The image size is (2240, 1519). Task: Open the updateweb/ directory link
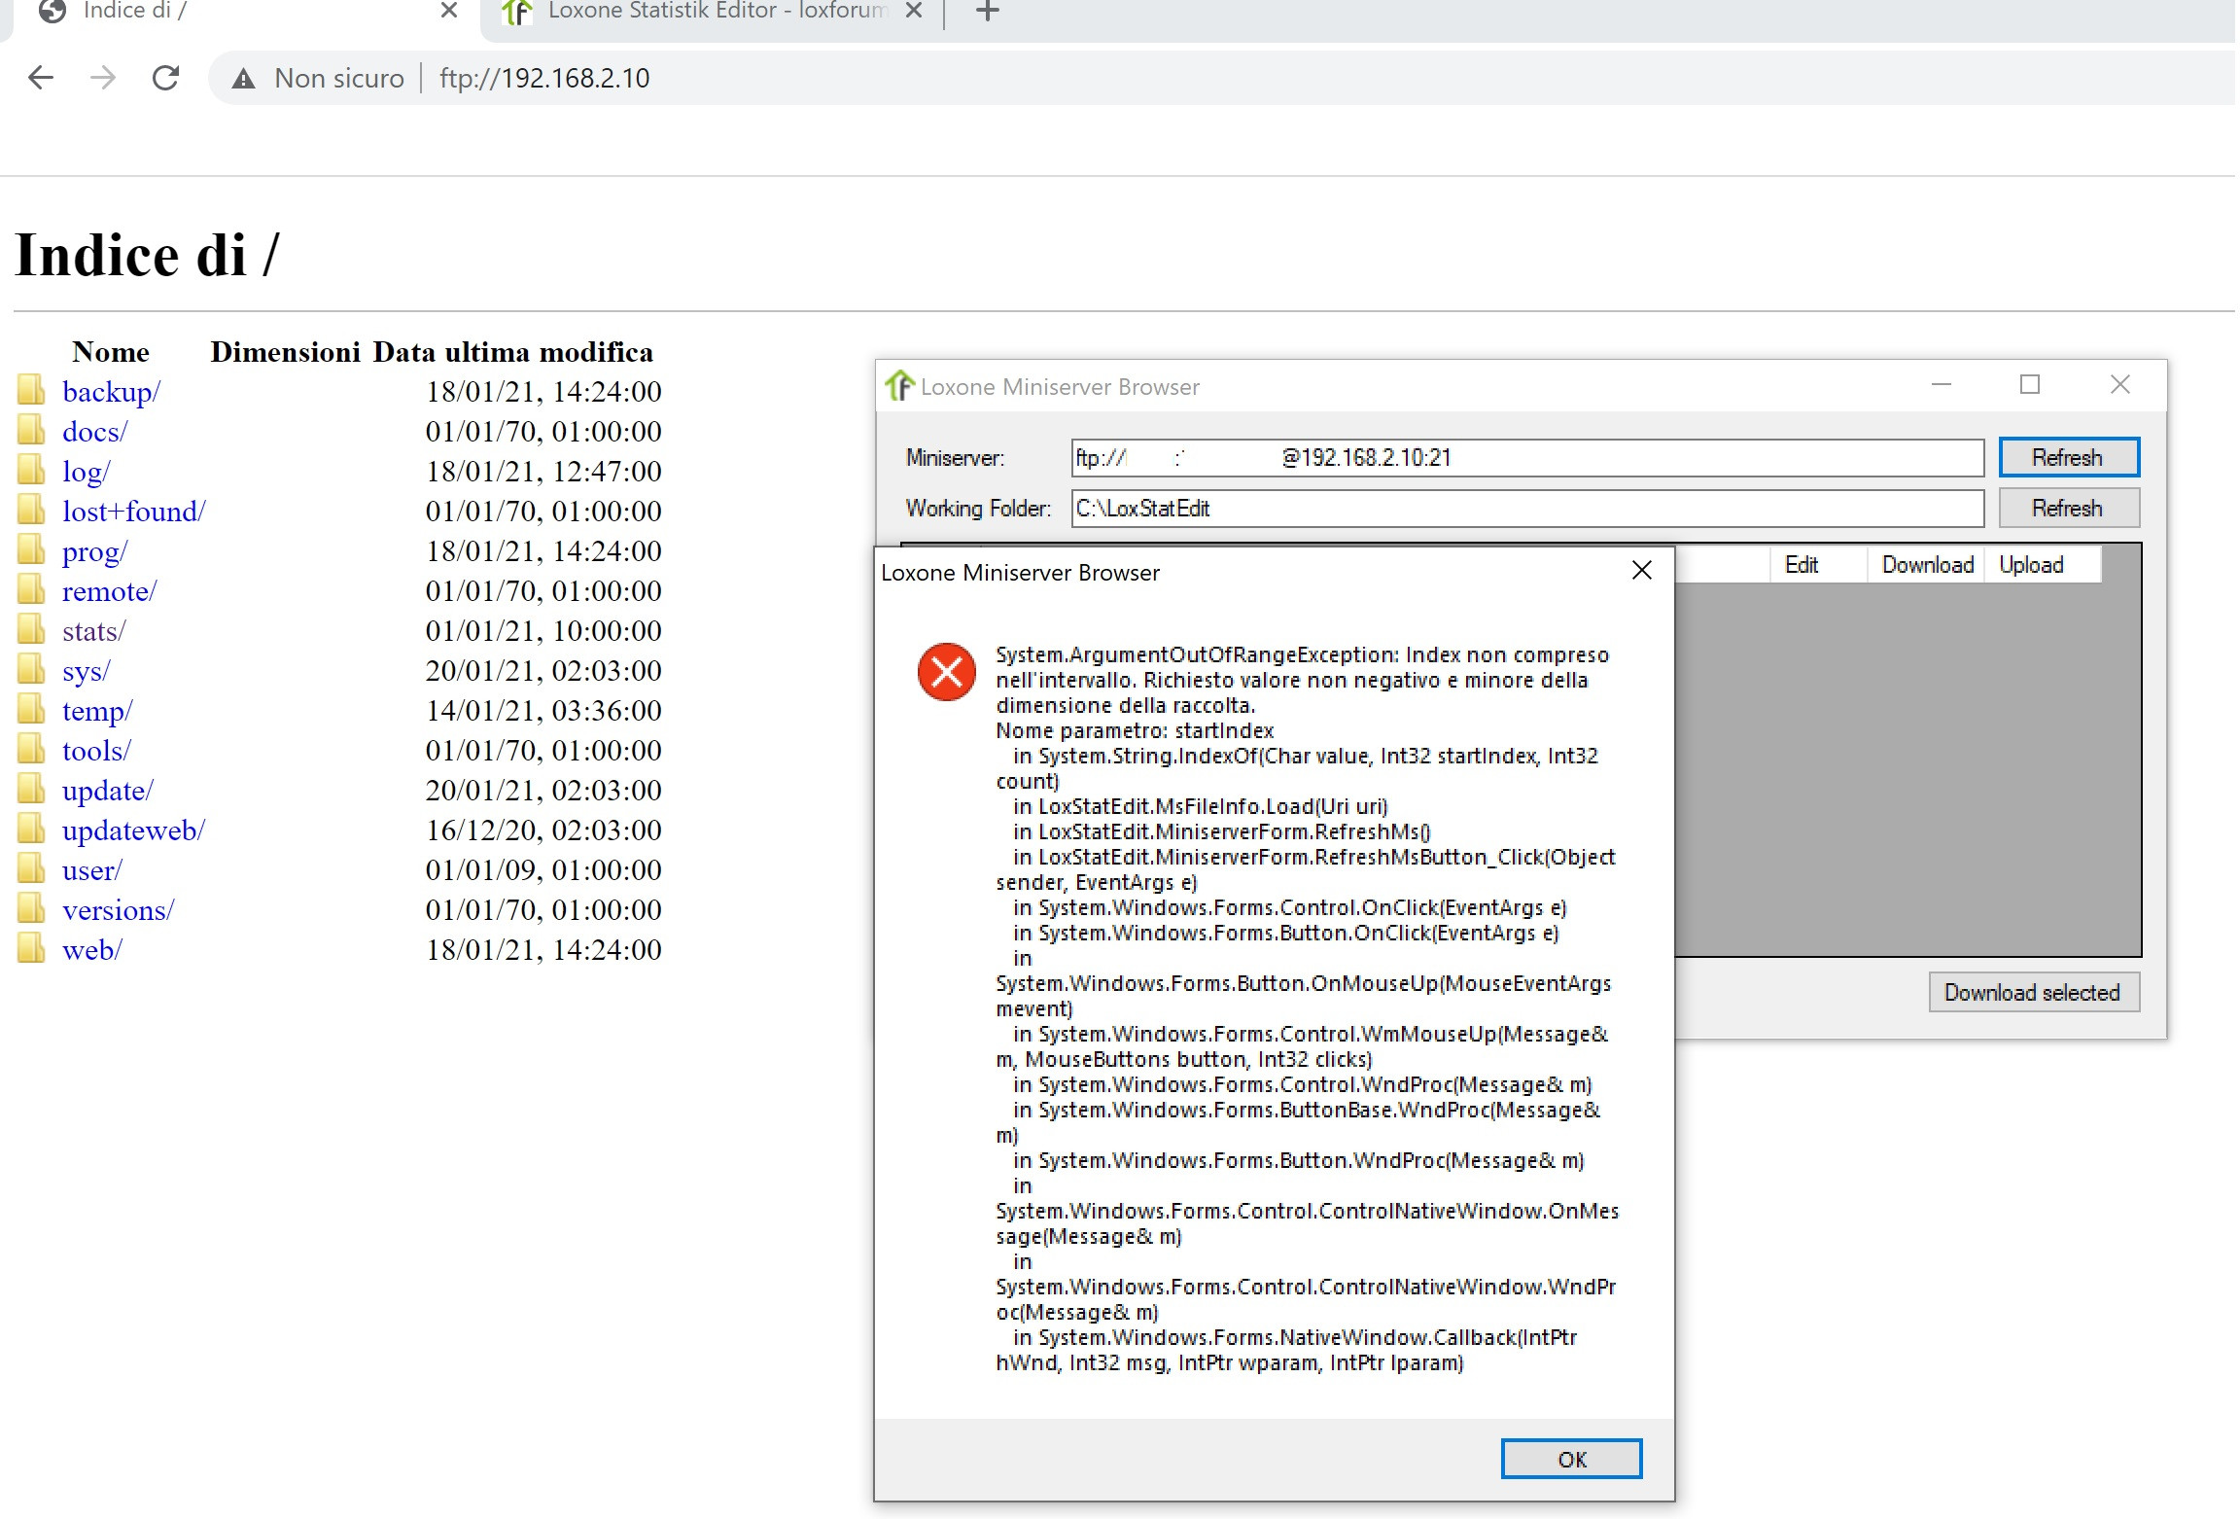(133, 830)
